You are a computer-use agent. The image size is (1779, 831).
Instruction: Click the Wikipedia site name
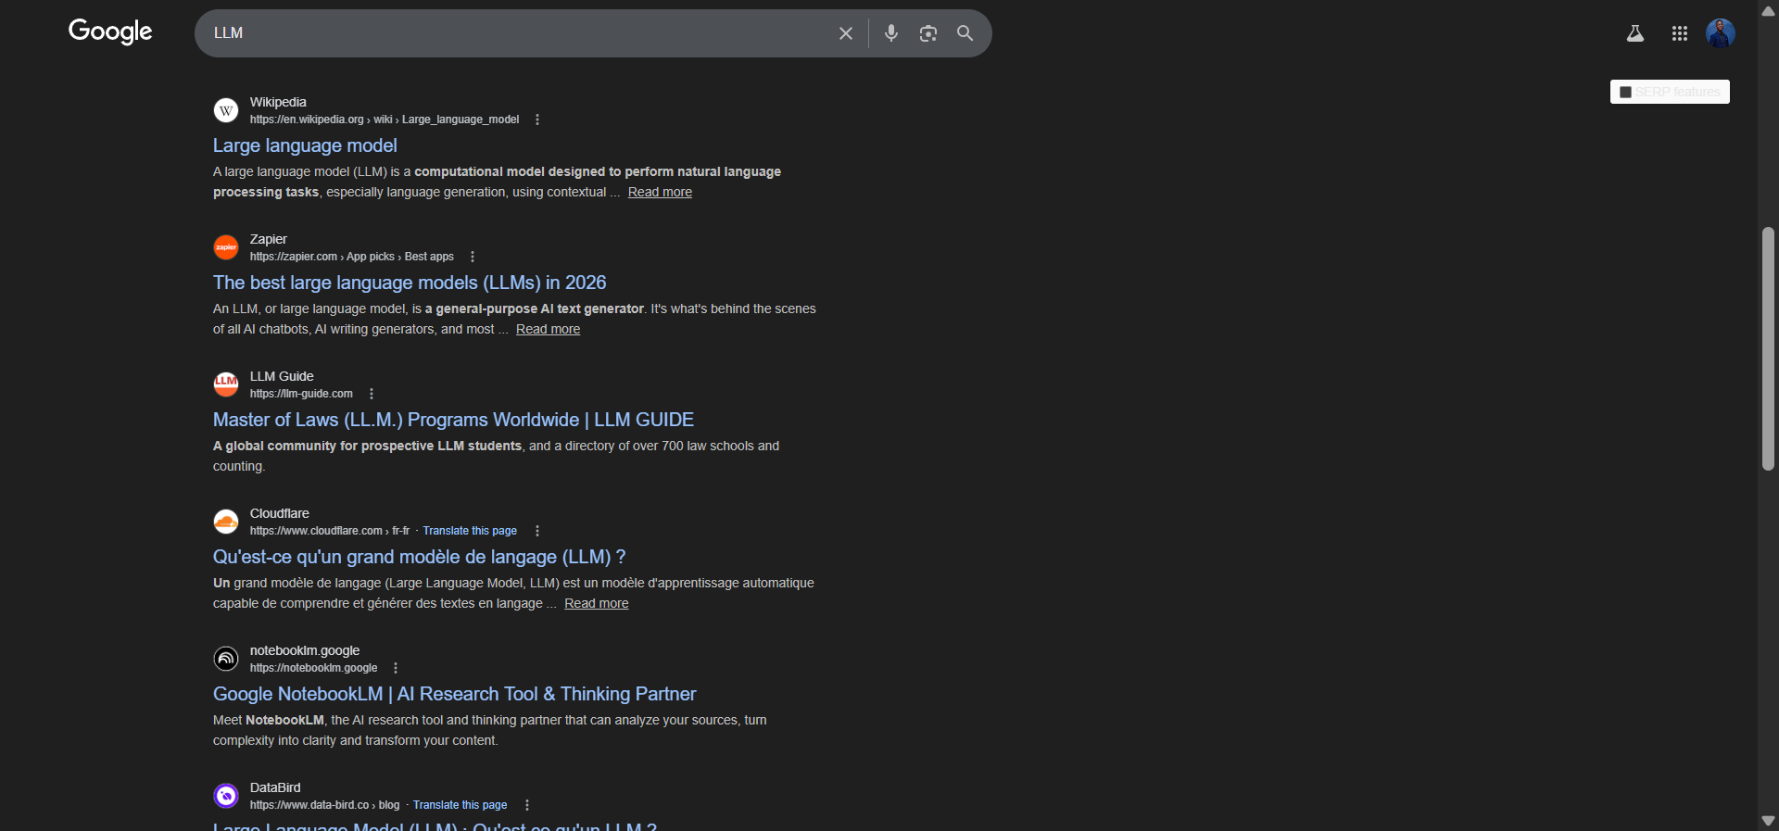[278, 102]
